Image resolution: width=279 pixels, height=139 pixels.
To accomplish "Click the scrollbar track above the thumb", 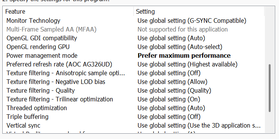I will tap(269, 35).
